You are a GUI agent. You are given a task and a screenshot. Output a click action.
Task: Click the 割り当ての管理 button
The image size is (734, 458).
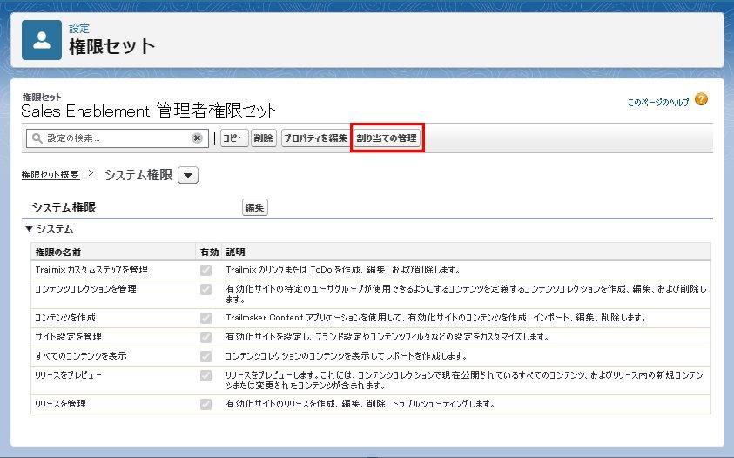point(387,138)
